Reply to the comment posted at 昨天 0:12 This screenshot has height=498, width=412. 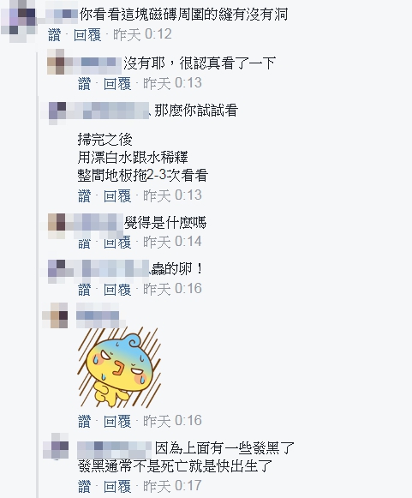(x=87, y=34)
